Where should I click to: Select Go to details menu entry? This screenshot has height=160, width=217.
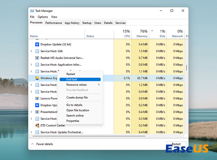(x=80, y=105)
